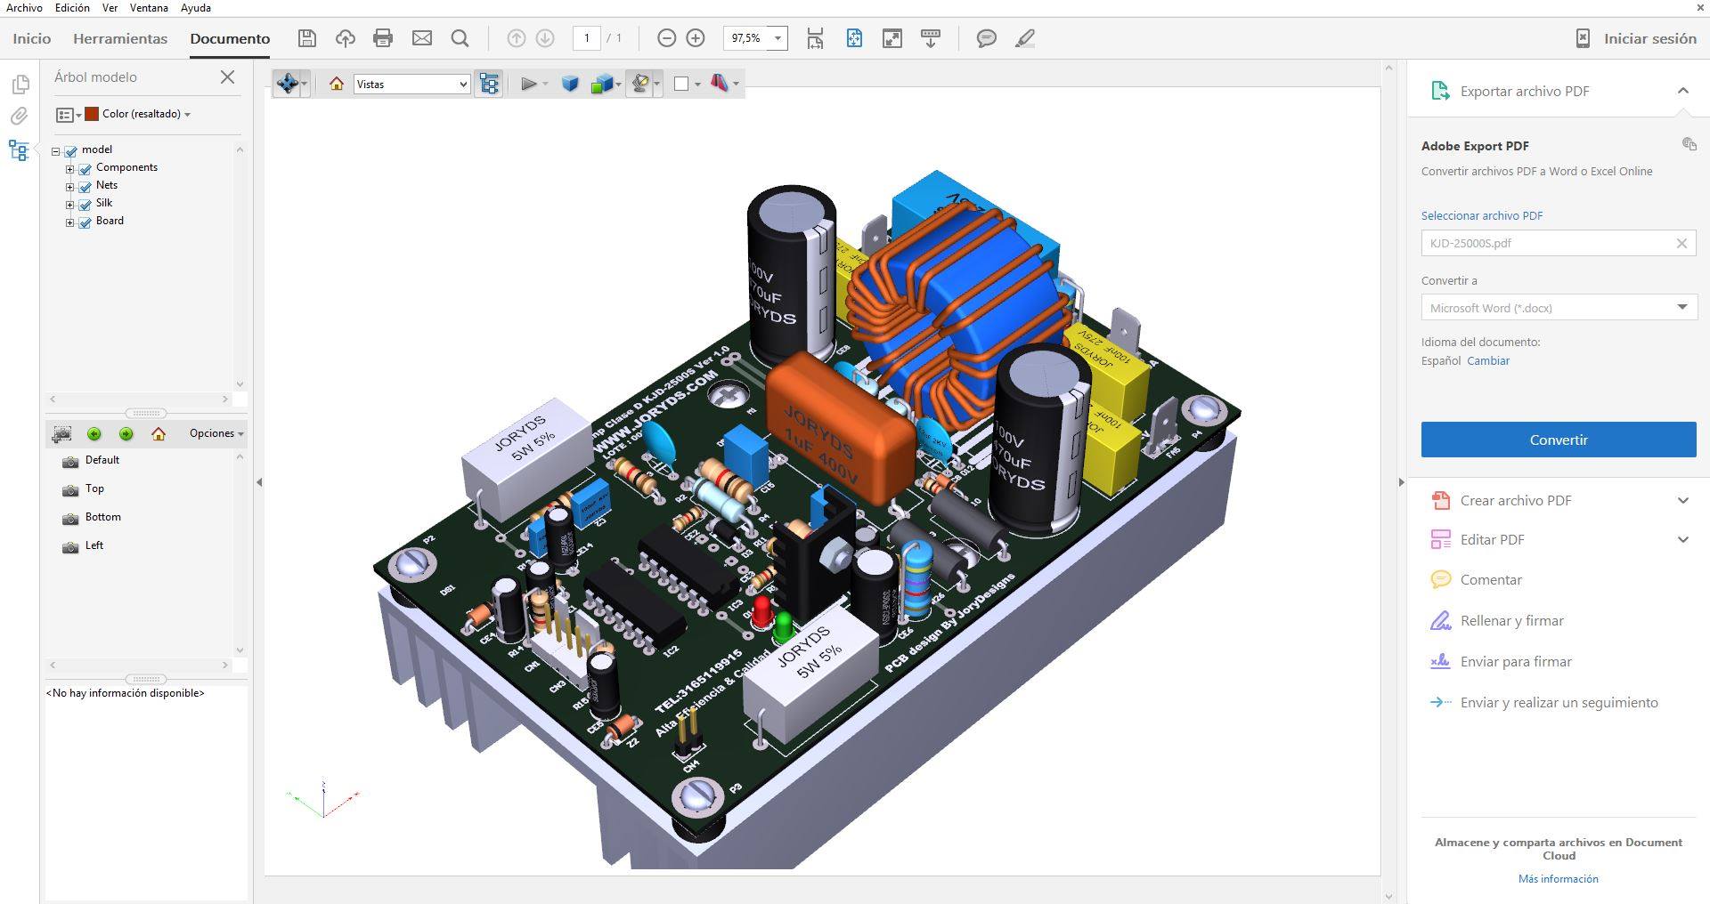Click the default view home icon
1710x904 pixels.
point(337,84)
